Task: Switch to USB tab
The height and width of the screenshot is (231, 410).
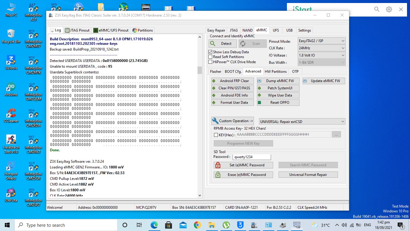Action: (x=289, y=30)
